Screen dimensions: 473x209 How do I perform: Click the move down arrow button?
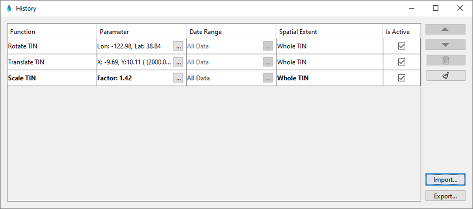445,45
